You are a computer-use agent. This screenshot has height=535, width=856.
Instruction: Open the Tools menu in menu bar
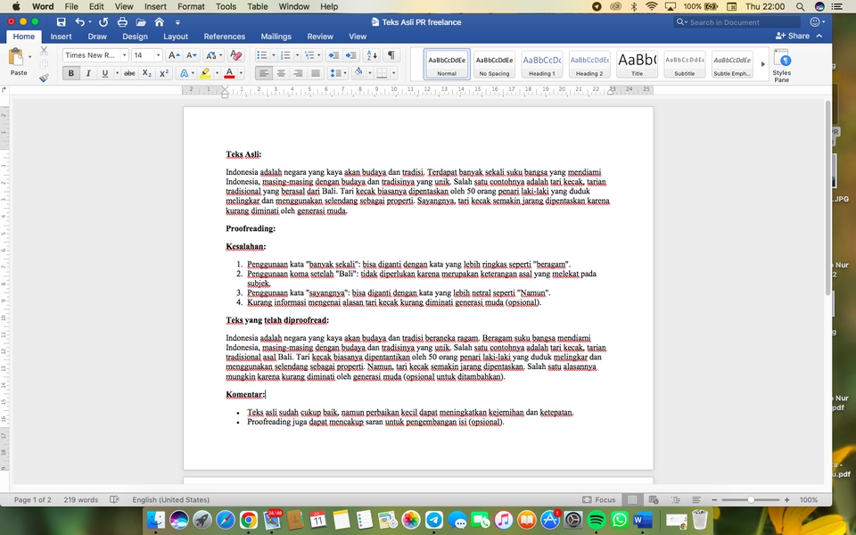[226, 6]
